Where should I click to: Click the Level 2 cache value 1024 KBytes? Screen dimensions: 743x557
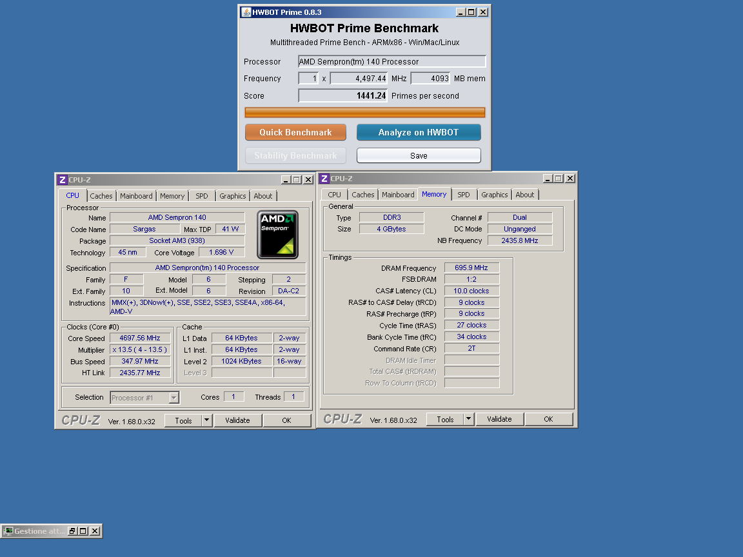click(242, 362)
